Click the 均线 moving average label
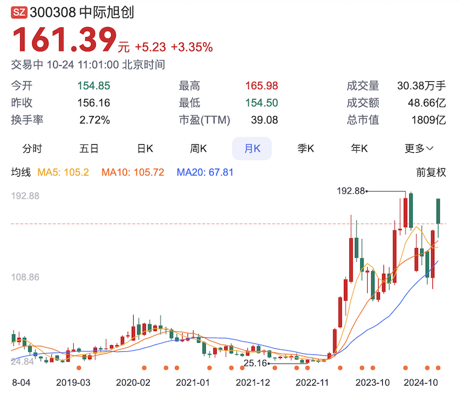 coord(21,172)
